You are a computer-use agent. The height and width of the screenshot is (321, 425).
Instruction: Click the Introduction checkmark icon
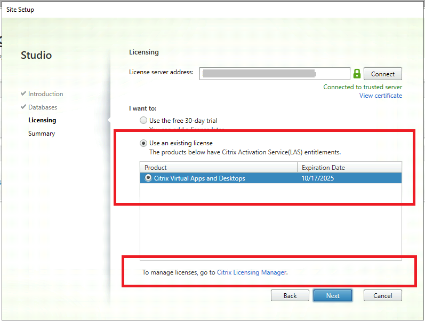[23, 93]
